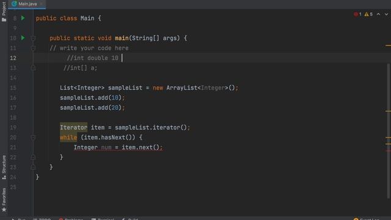The width and height of the screenshot is (391, 220).
Task: Click the 'item.next();' error expression
Action: click(x=142, y=147)
